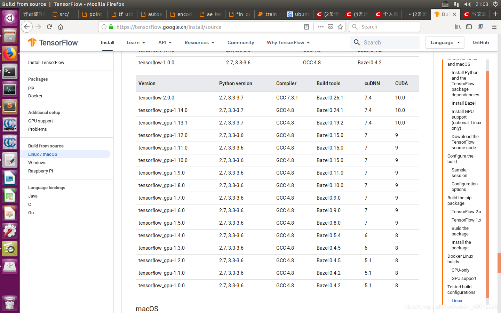Viewport: 501px width, 313px height.
Task: Reload the current page
Action: [x=49, y=27]
